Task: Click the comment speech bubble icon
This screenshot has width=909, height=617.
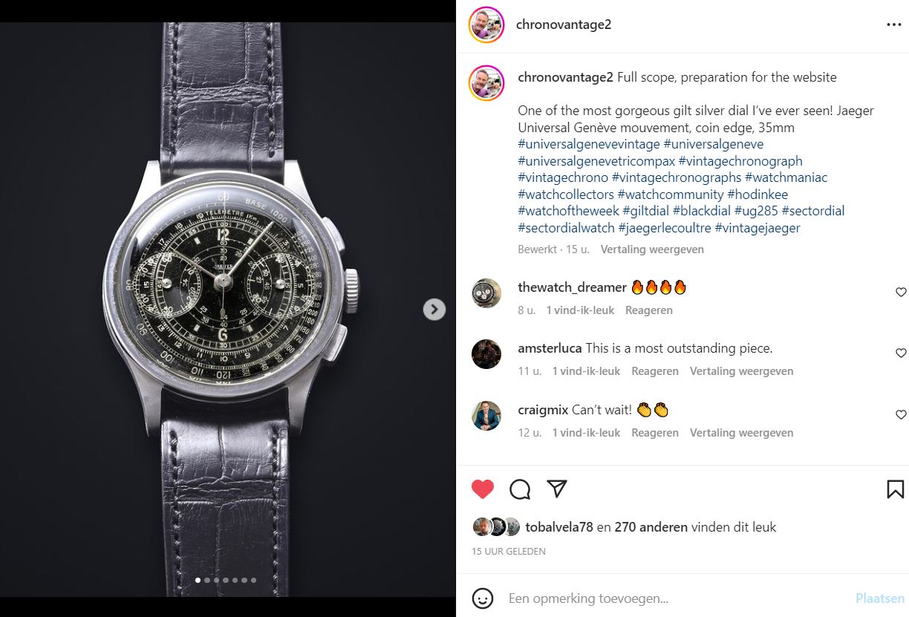Action: [520, 489]
